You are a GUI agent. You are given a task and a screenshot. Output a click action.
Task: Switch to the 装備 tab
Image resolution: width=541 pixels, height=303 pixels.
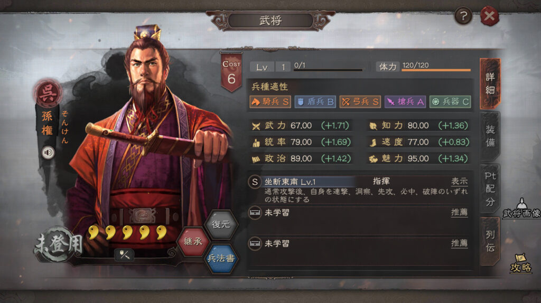[490, 136]
